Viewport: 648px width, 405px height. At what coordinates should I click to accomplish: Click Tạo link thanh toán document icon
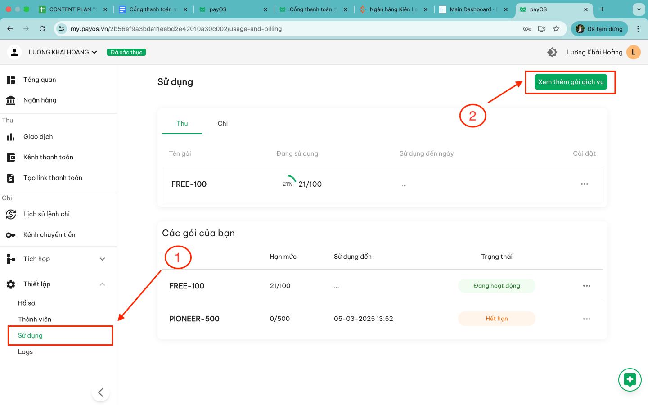11,178
